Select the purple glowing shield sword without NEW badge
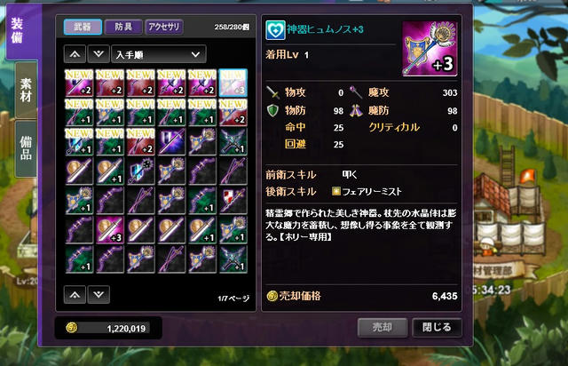568x366 pixels. [x=171, y=141]
